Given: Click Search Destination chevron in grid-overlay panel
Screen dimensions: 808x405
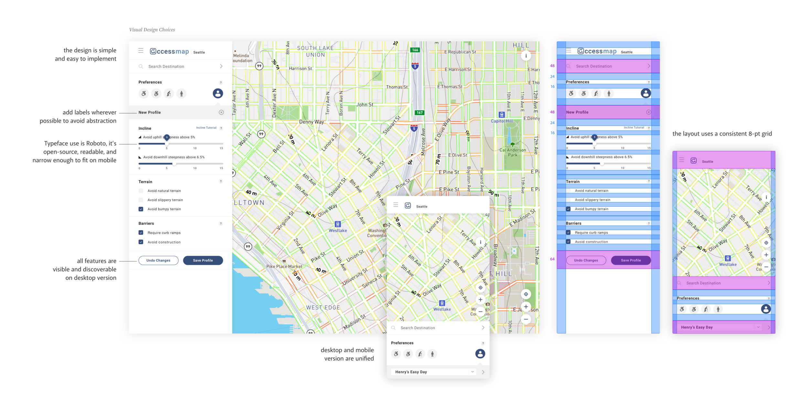Looking at the screenshot, I should 649,66.
